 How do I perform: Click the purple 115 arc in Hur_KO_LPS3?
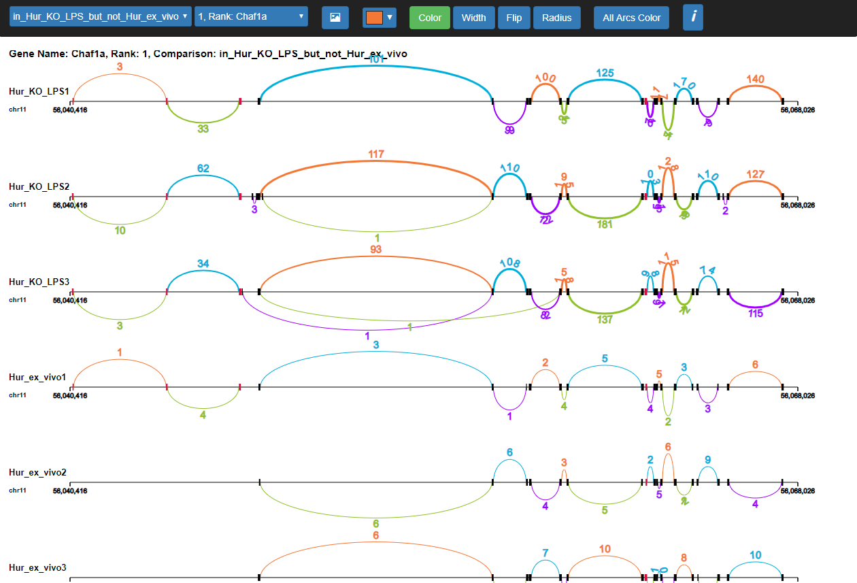754,307
